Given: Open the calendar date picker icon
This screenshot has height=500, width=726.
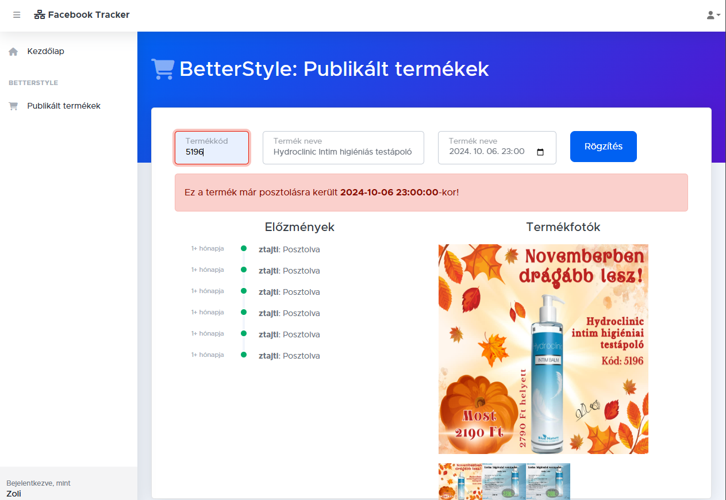Looking at the screenshot, I should tap(540, 152).
